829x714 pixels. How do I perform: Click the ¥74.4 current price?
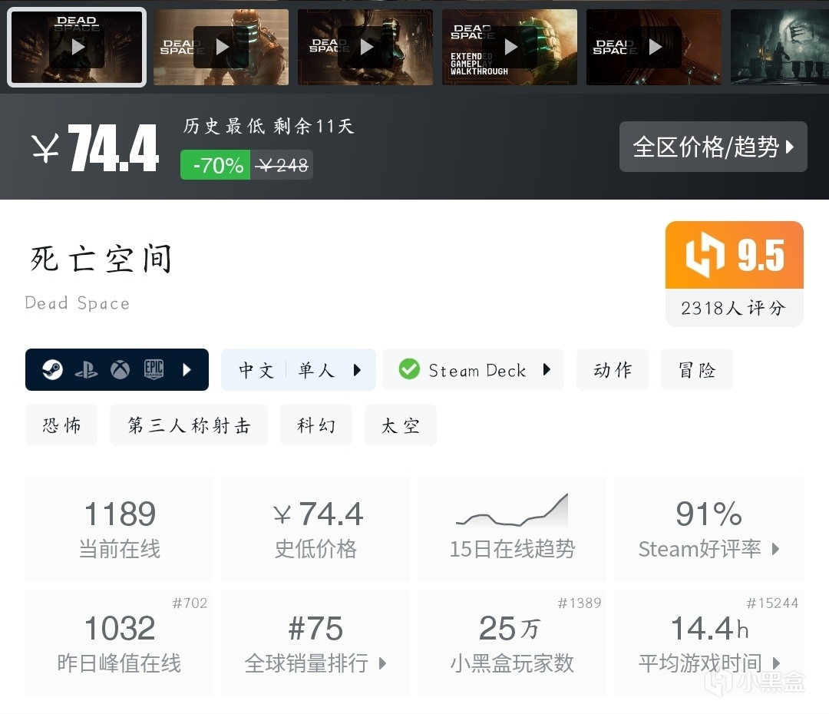95,148
